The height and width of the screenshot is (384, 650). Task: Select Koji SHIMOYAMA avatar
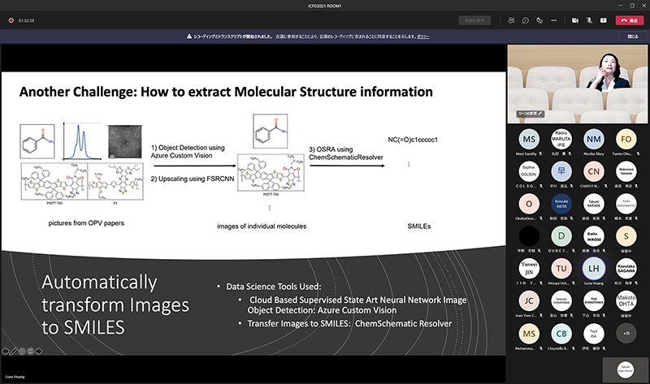point(594,300)
